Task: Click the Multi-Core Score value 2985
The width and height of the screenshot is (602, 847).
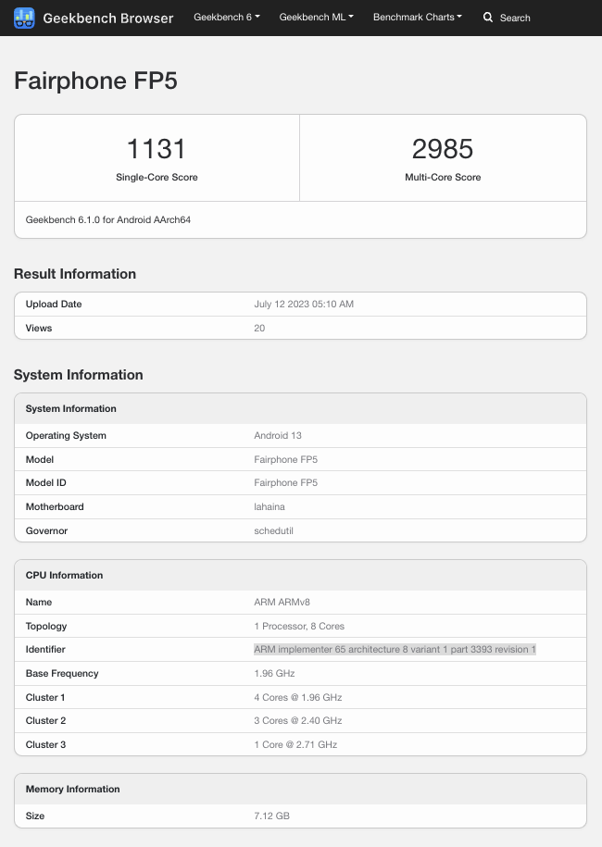Action: [x=443, y=148]
